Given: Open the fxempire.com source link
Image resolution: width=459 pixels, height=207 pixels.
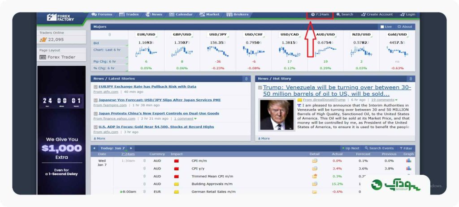Looking at the screenshot, I should click(x=110, y=105).
